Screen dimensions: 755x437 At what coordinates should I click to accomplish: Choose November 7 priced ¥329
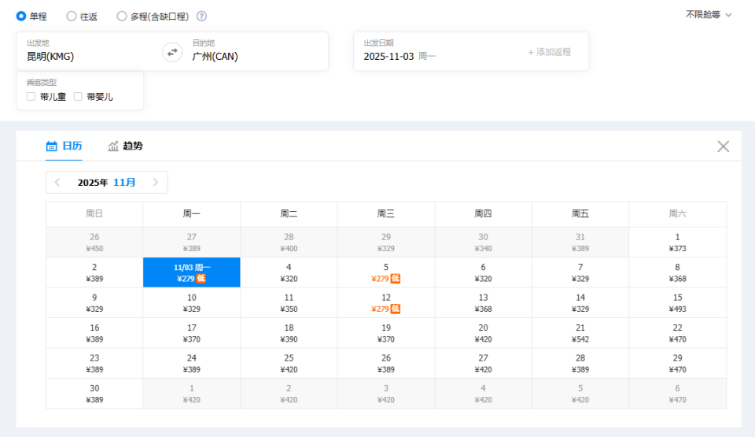point(580,272)
